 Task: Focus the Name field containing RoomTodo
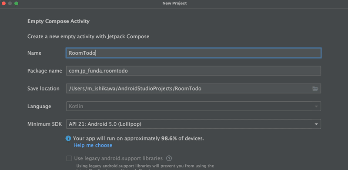194,53
